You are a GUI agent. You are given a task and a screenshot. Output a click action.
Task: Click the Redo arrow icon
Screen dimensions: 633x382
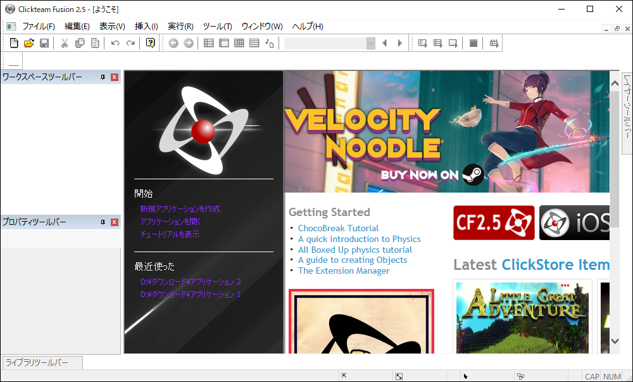coord(130,43)
